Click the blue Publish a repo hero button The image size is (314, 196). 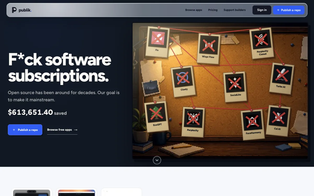click(x=25, y=130)
